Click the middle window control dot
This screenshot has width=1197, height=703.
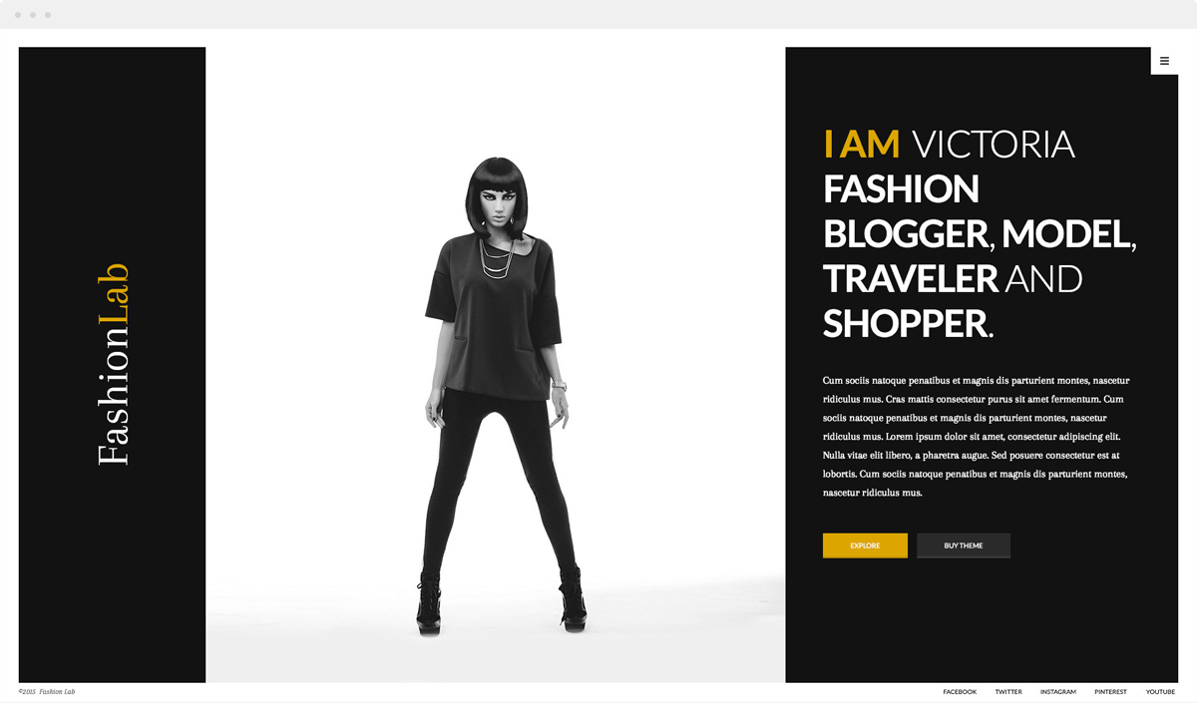(33, 15)
